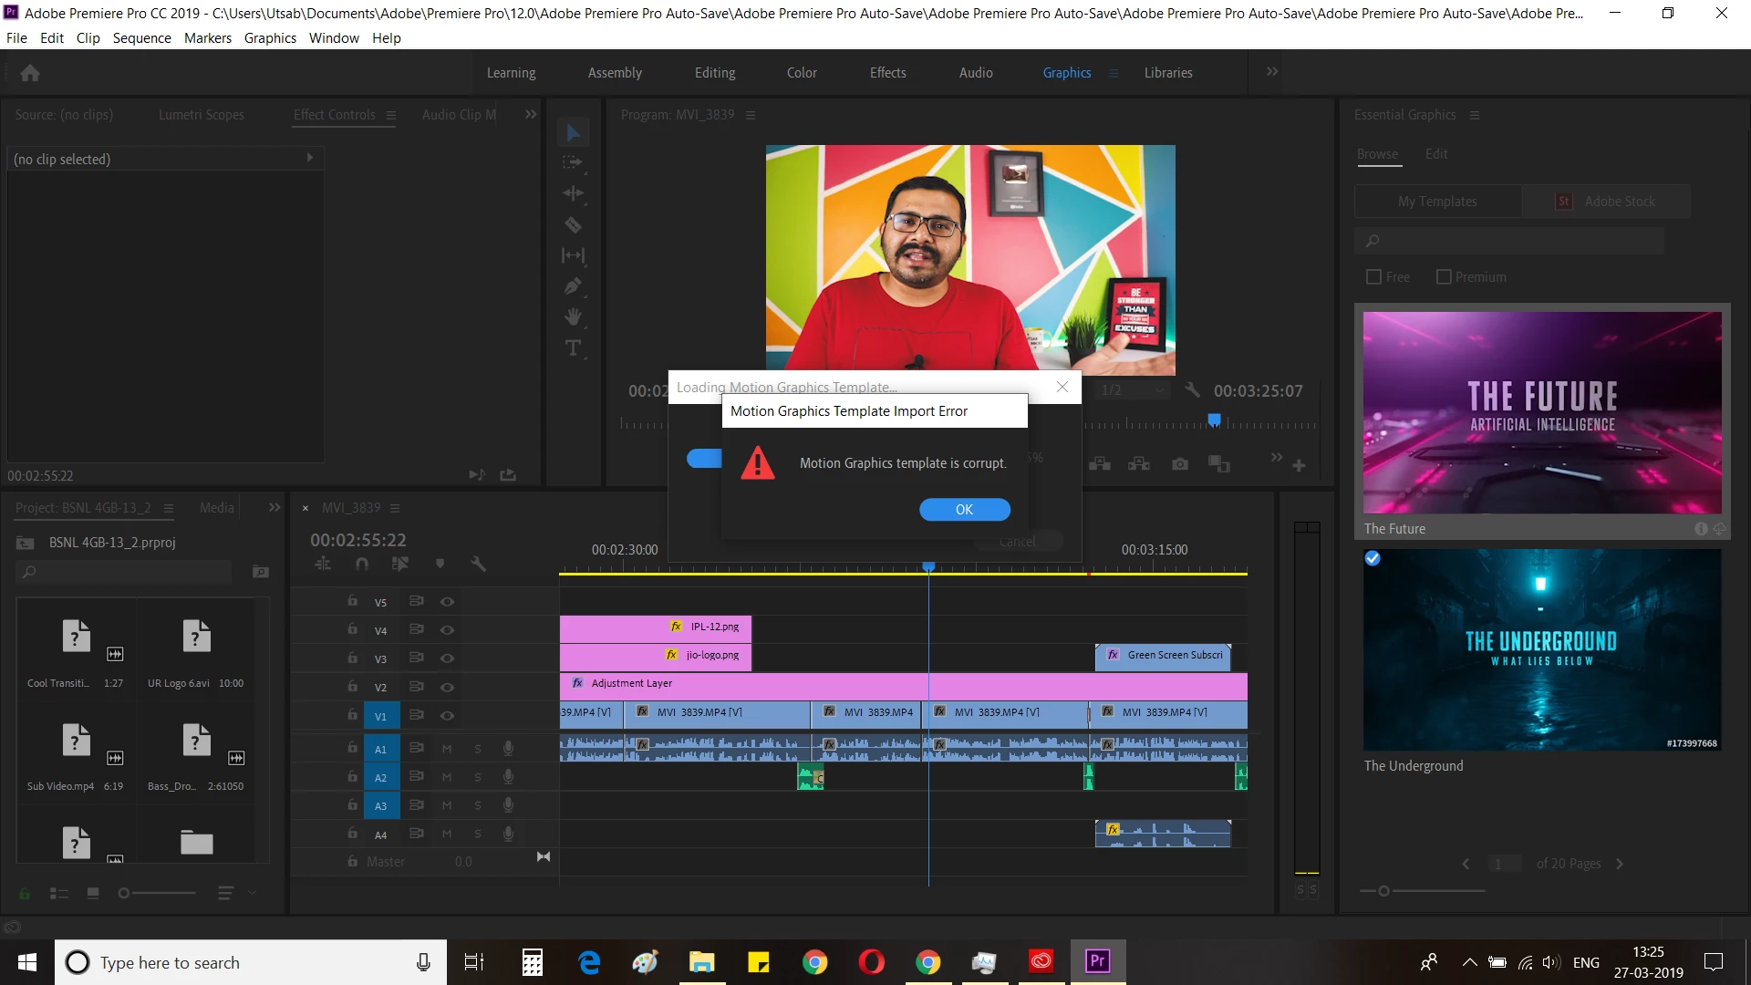Viewport: 1751px width, 985px height.
Task: Click the Home icon
Action: pos(30,73)
